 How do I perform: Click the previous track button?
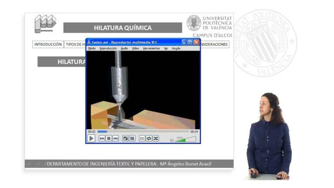[102, 138]
